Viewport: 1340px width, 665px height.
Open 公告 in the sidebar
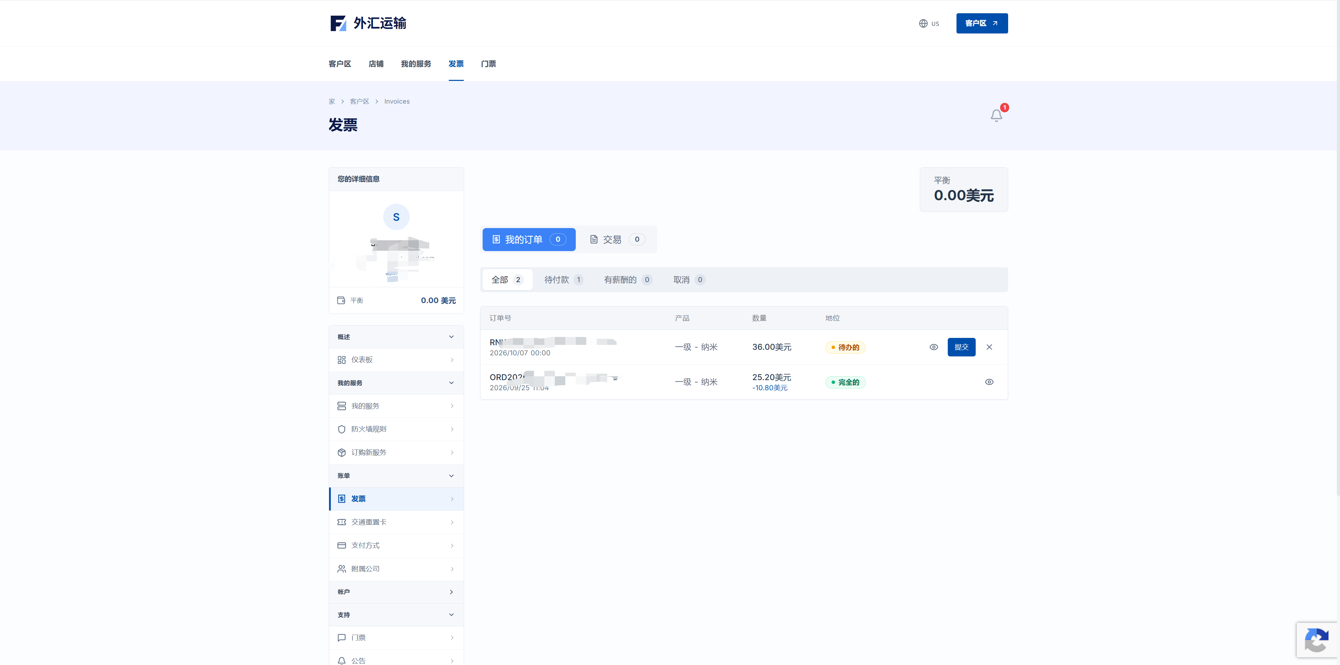(396, 658)
